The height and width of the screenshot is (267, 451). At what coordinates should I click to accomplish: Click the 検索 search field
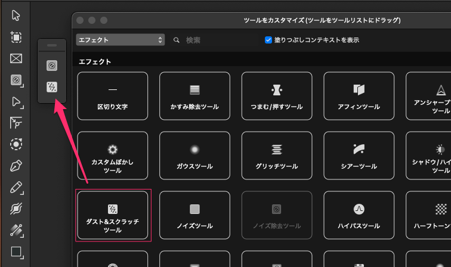[215, 40]
